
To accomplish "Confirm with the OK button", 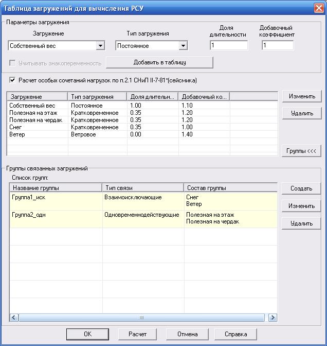I will click(x=87, y=334).
